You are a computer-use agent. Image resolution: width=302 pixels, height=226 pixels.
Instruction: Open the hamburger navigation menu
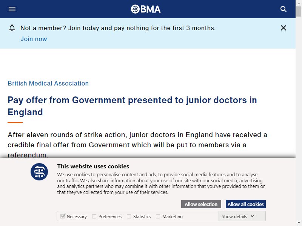click(12, 9)
